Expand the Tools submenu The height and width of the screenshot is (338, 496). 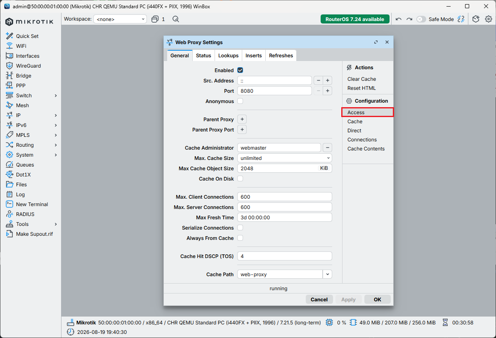[56, 224]
